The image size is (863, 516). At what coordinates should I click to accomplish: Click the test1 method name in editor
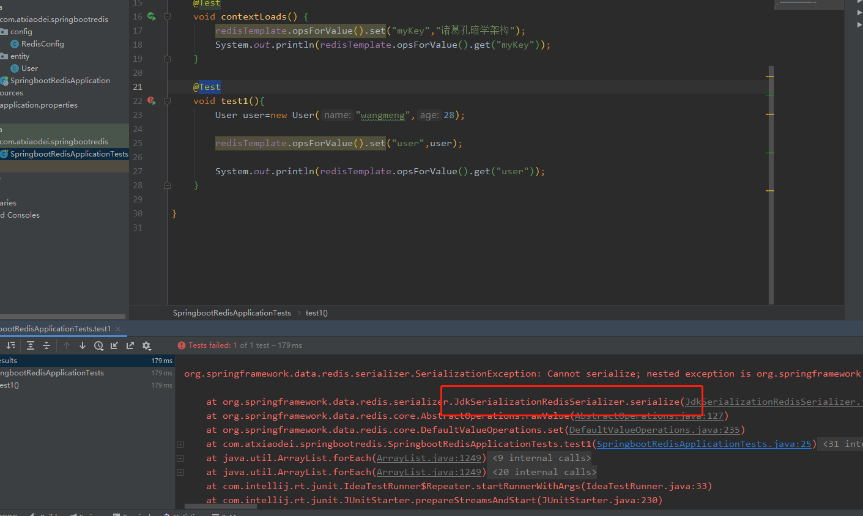235,101
